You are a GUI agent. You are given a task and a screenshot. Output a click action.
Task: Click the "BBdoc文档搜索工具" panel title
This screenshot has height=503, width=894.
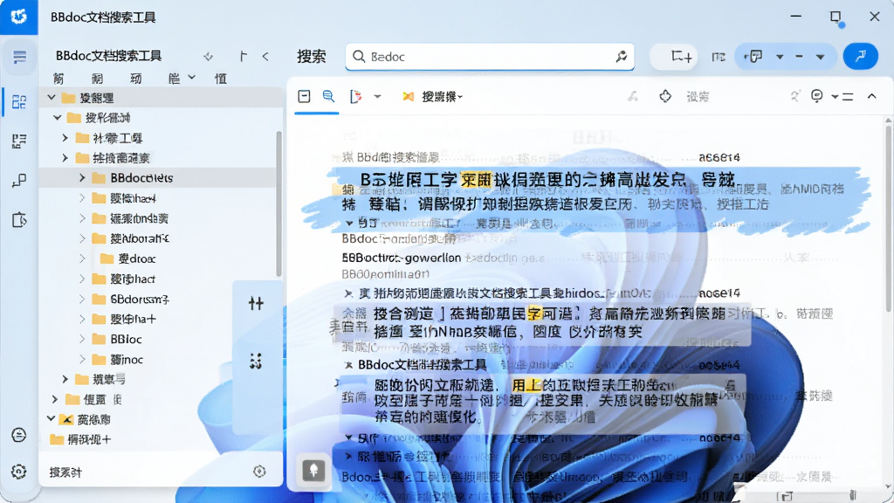tap(109, 56)
